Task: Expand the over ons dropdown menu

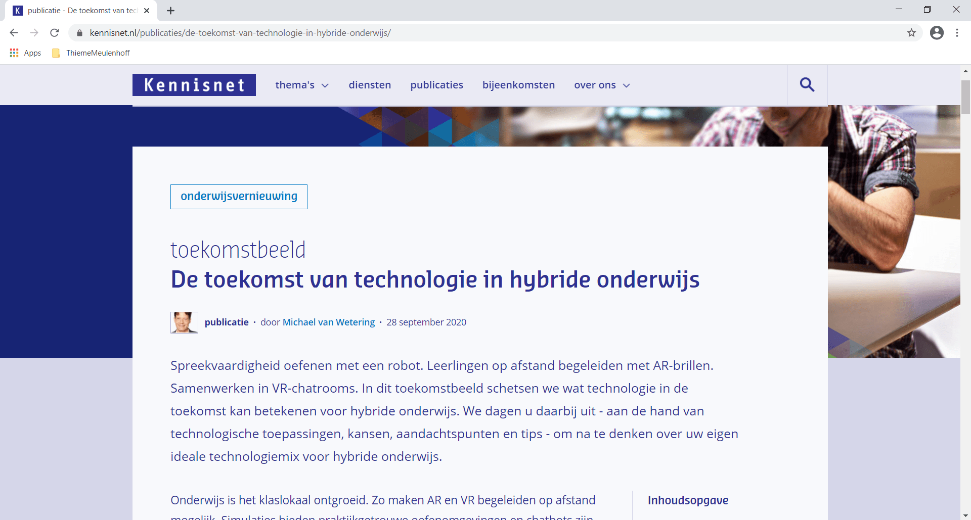Action: 602,85
